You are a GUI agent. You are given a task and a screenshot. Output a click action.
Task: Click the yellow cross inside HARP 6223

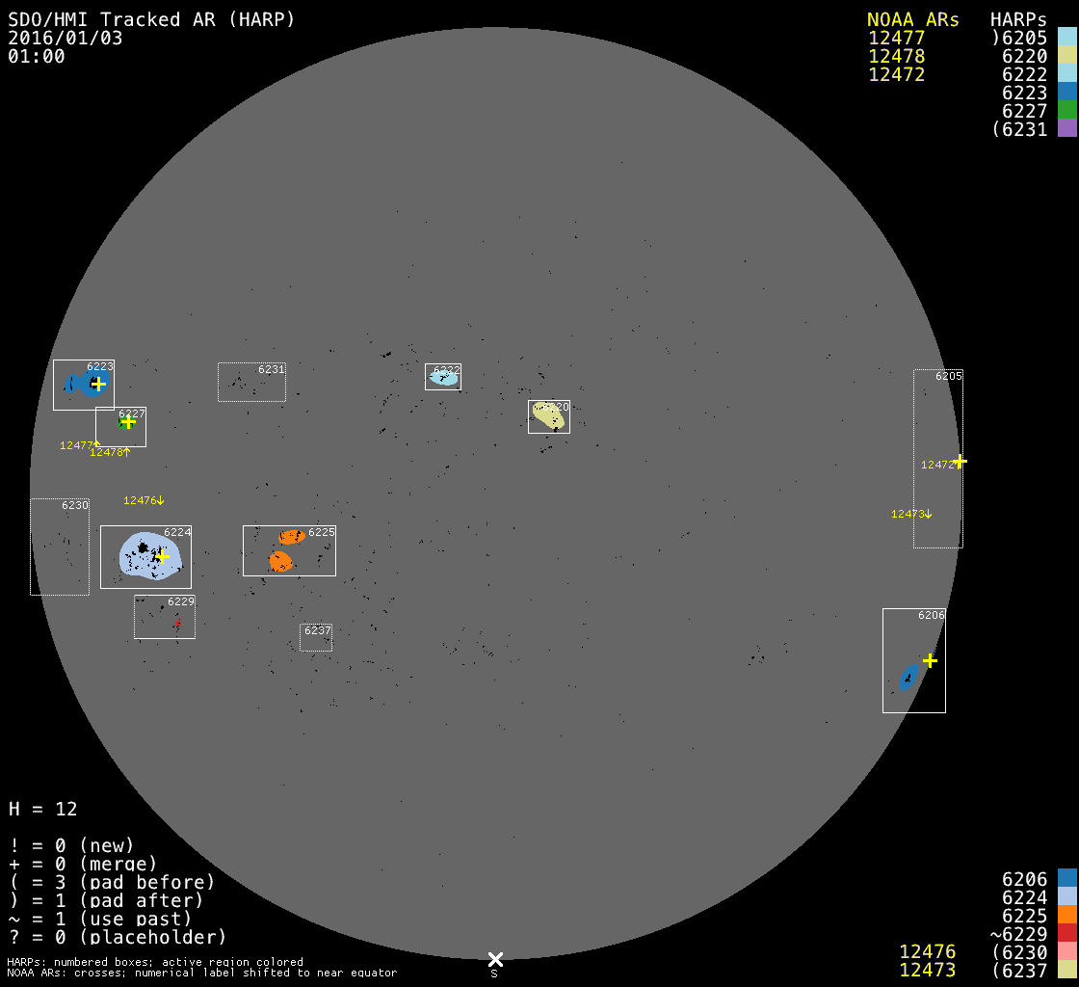tap(98, 384)
